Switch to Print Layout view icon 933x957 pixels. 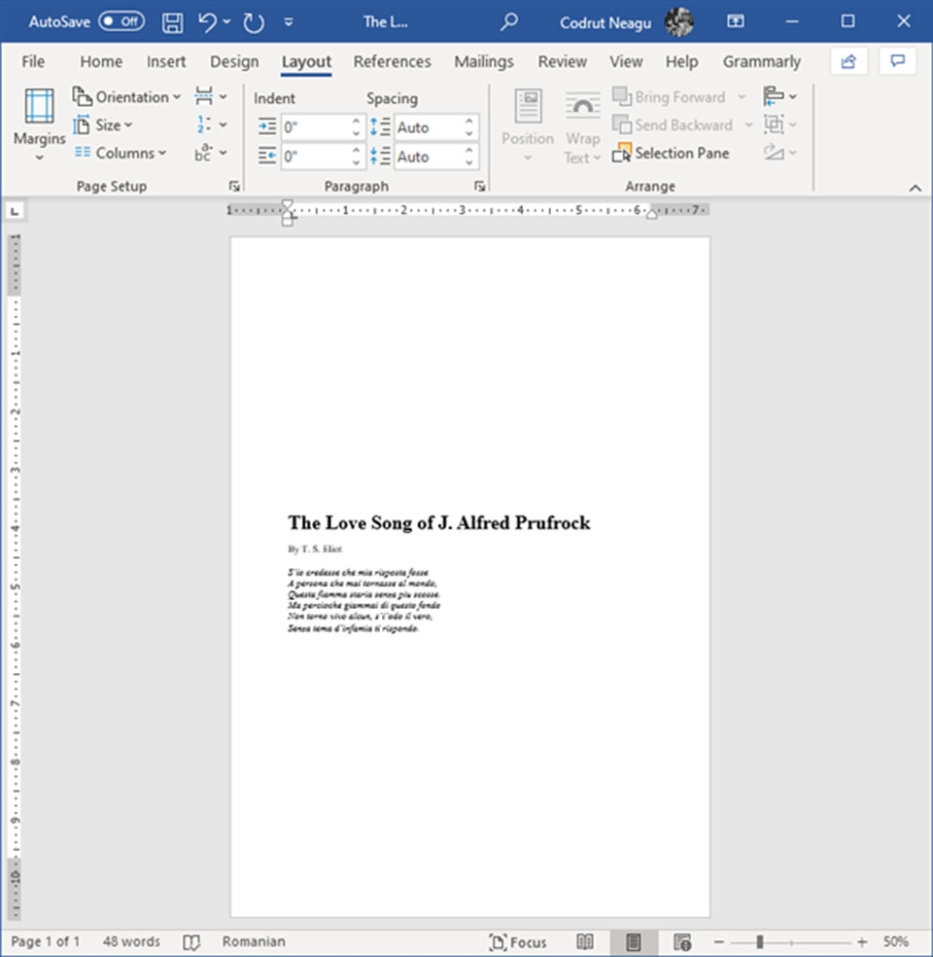[634, 941]
